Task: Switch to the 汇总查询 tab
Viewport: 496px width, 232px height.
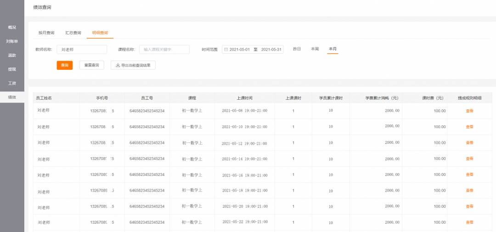Action: tap(73, 33)
